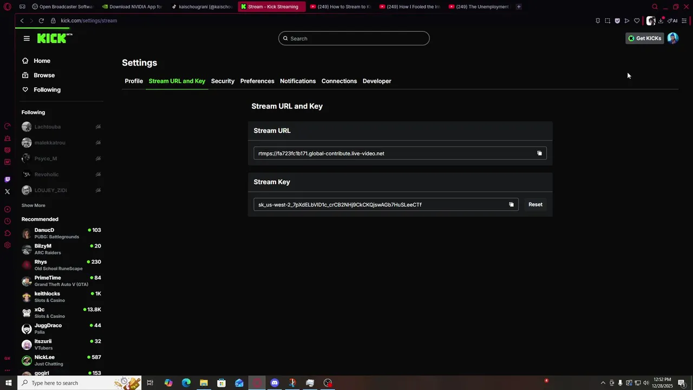Image resolution: width=693 pixels, height=390 pixels.
Task: Reset the stream key
Action: [x=535, y=205]
